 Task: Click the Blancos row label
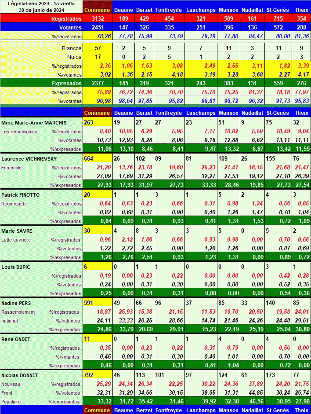pos(72,48)
